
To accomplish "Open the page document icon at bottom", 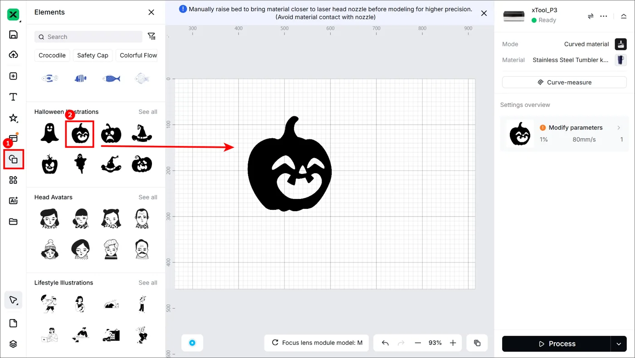I will click(x=13, y=323).
